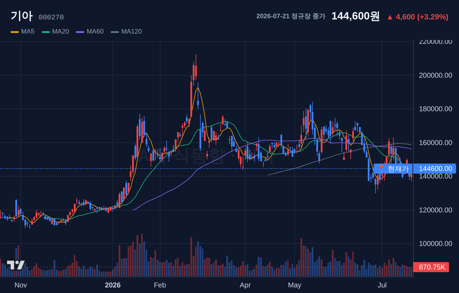Toggle the MA60 purple legend item

[90, 31]
